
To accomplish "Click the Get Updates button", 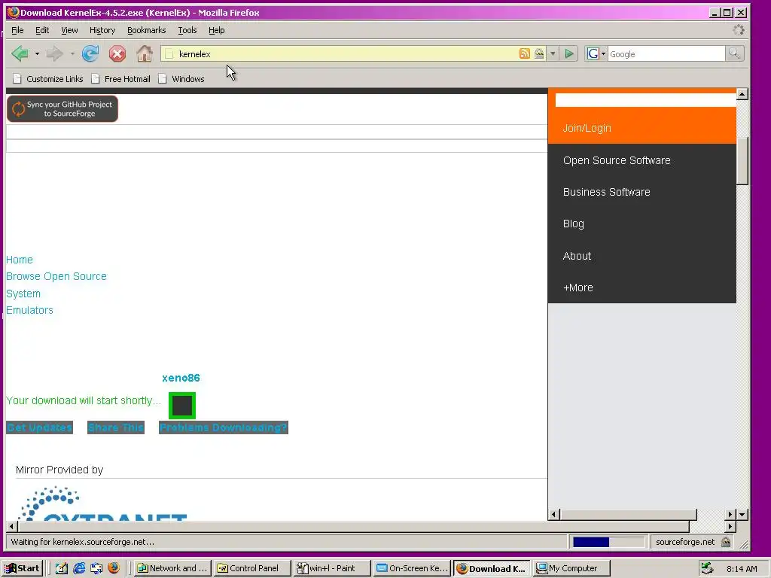I will click(x=40, y=427).
